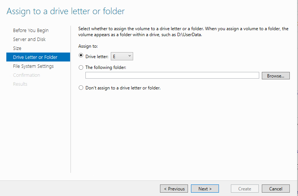
Task: Cancel the wizard
Action: (x=276, y=189)
